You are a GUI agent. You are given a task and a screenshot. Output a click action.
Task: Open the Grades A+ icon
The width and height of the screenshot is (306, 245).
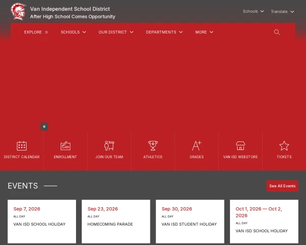click(196, 146)
